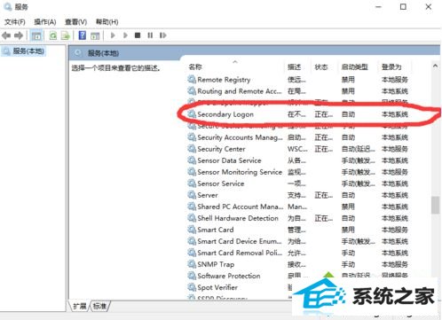Click the services list scrollbar thumb
The width and height of the screenshot is (442, 320).
[435, 205]
